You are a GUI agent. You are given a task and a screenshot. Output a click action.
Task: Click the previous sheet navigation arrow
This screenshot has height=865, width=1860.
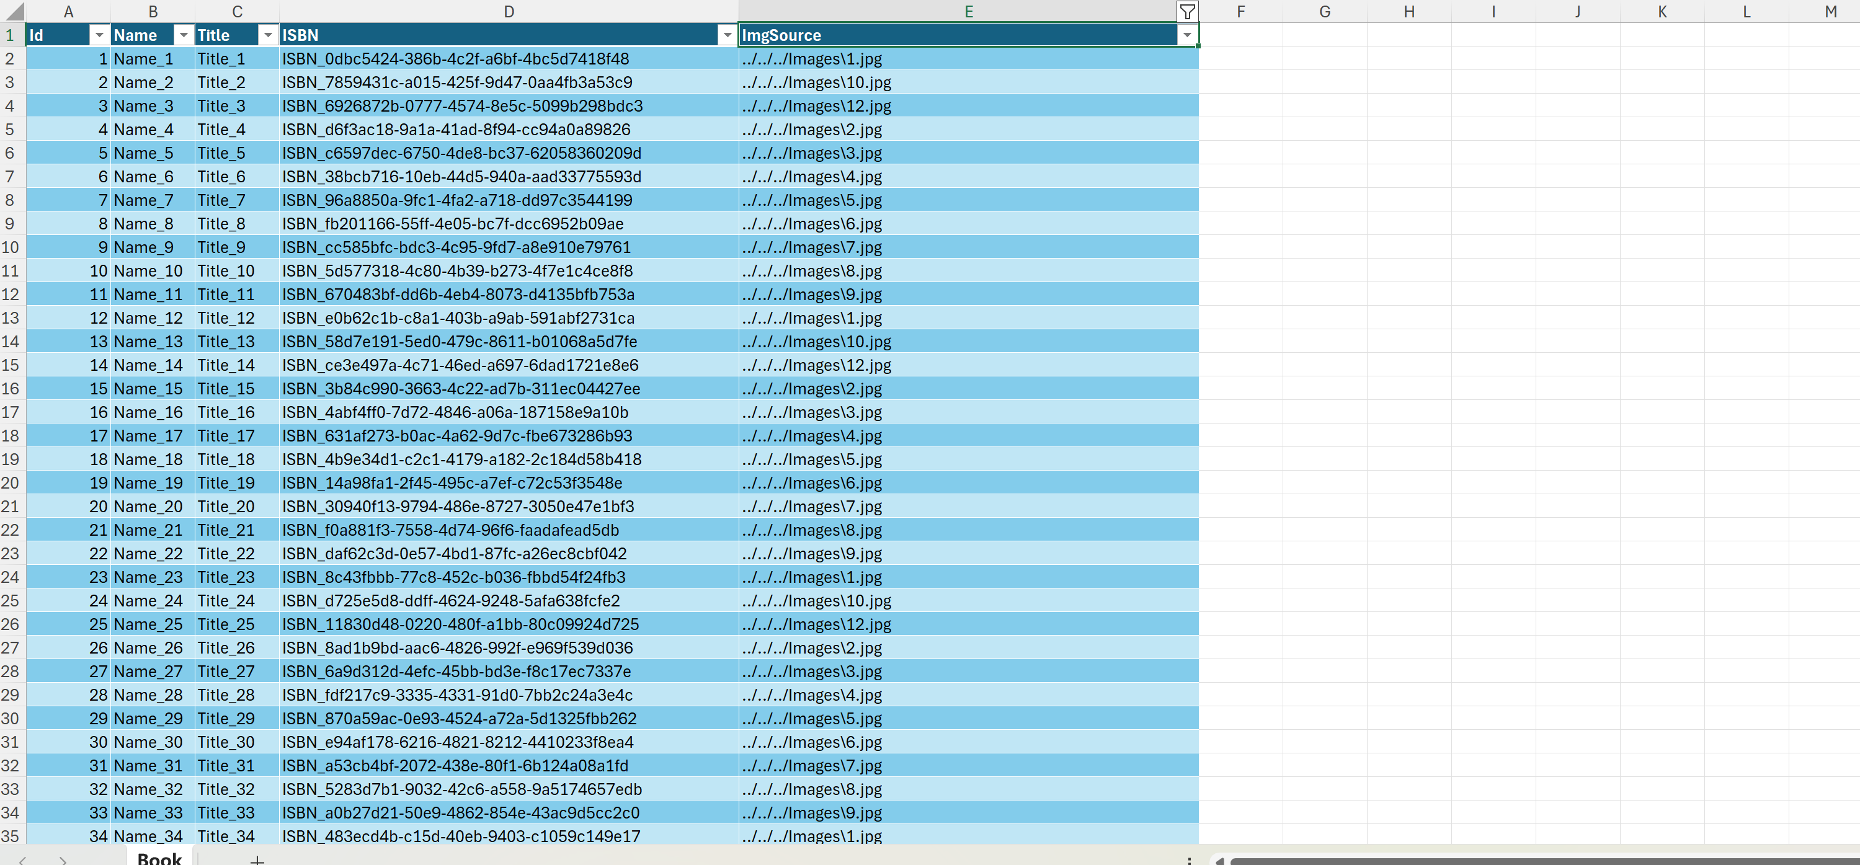23,859
